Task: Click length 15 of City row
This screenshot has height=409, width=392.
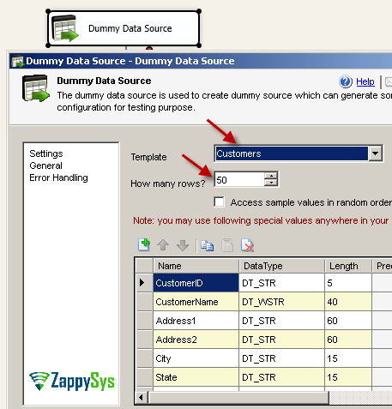Action: (x=348, y=358)
